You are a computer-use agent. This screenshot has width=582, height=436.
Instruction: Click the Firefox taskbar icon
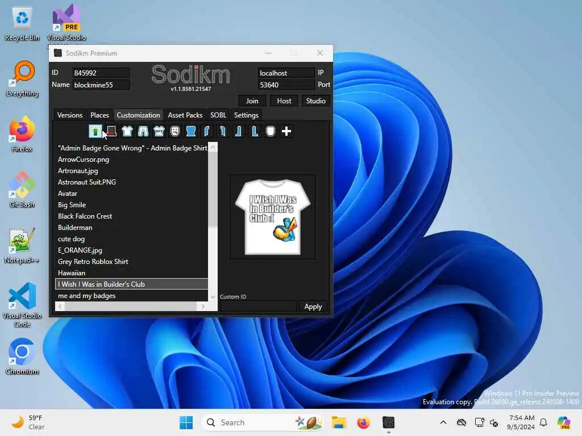(x=363, y=422)
